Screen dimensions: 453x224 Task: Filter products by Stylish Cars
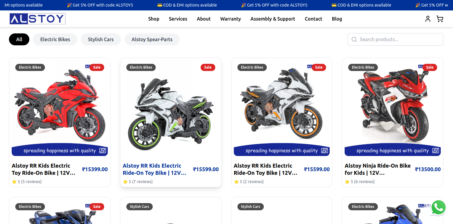101,39
